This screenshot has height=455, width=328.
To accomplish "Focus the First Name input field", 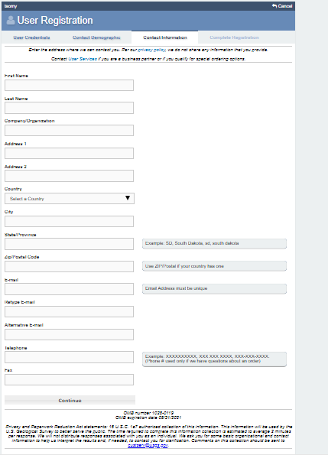I will coord(69,86).
